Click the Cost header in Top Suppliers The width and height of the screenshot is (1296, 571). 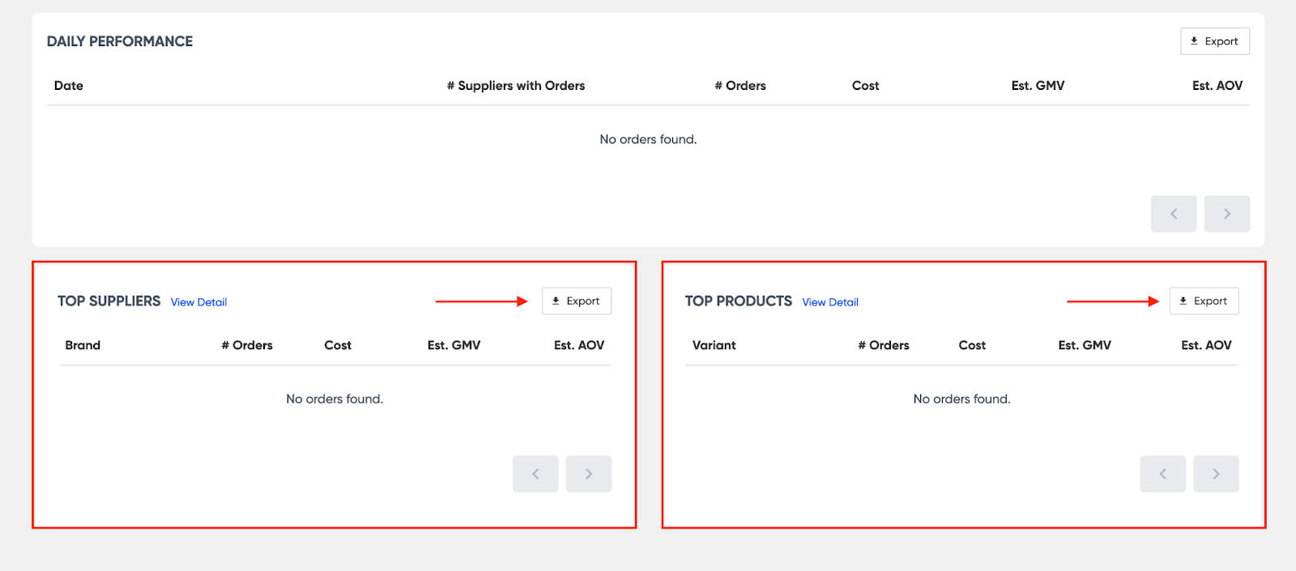(338, 345)
